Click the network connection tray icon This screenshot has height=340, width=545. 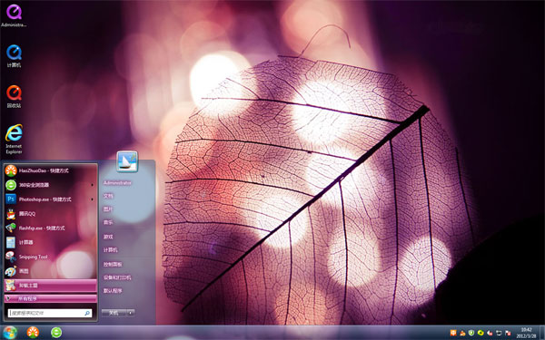pos(499,333)
